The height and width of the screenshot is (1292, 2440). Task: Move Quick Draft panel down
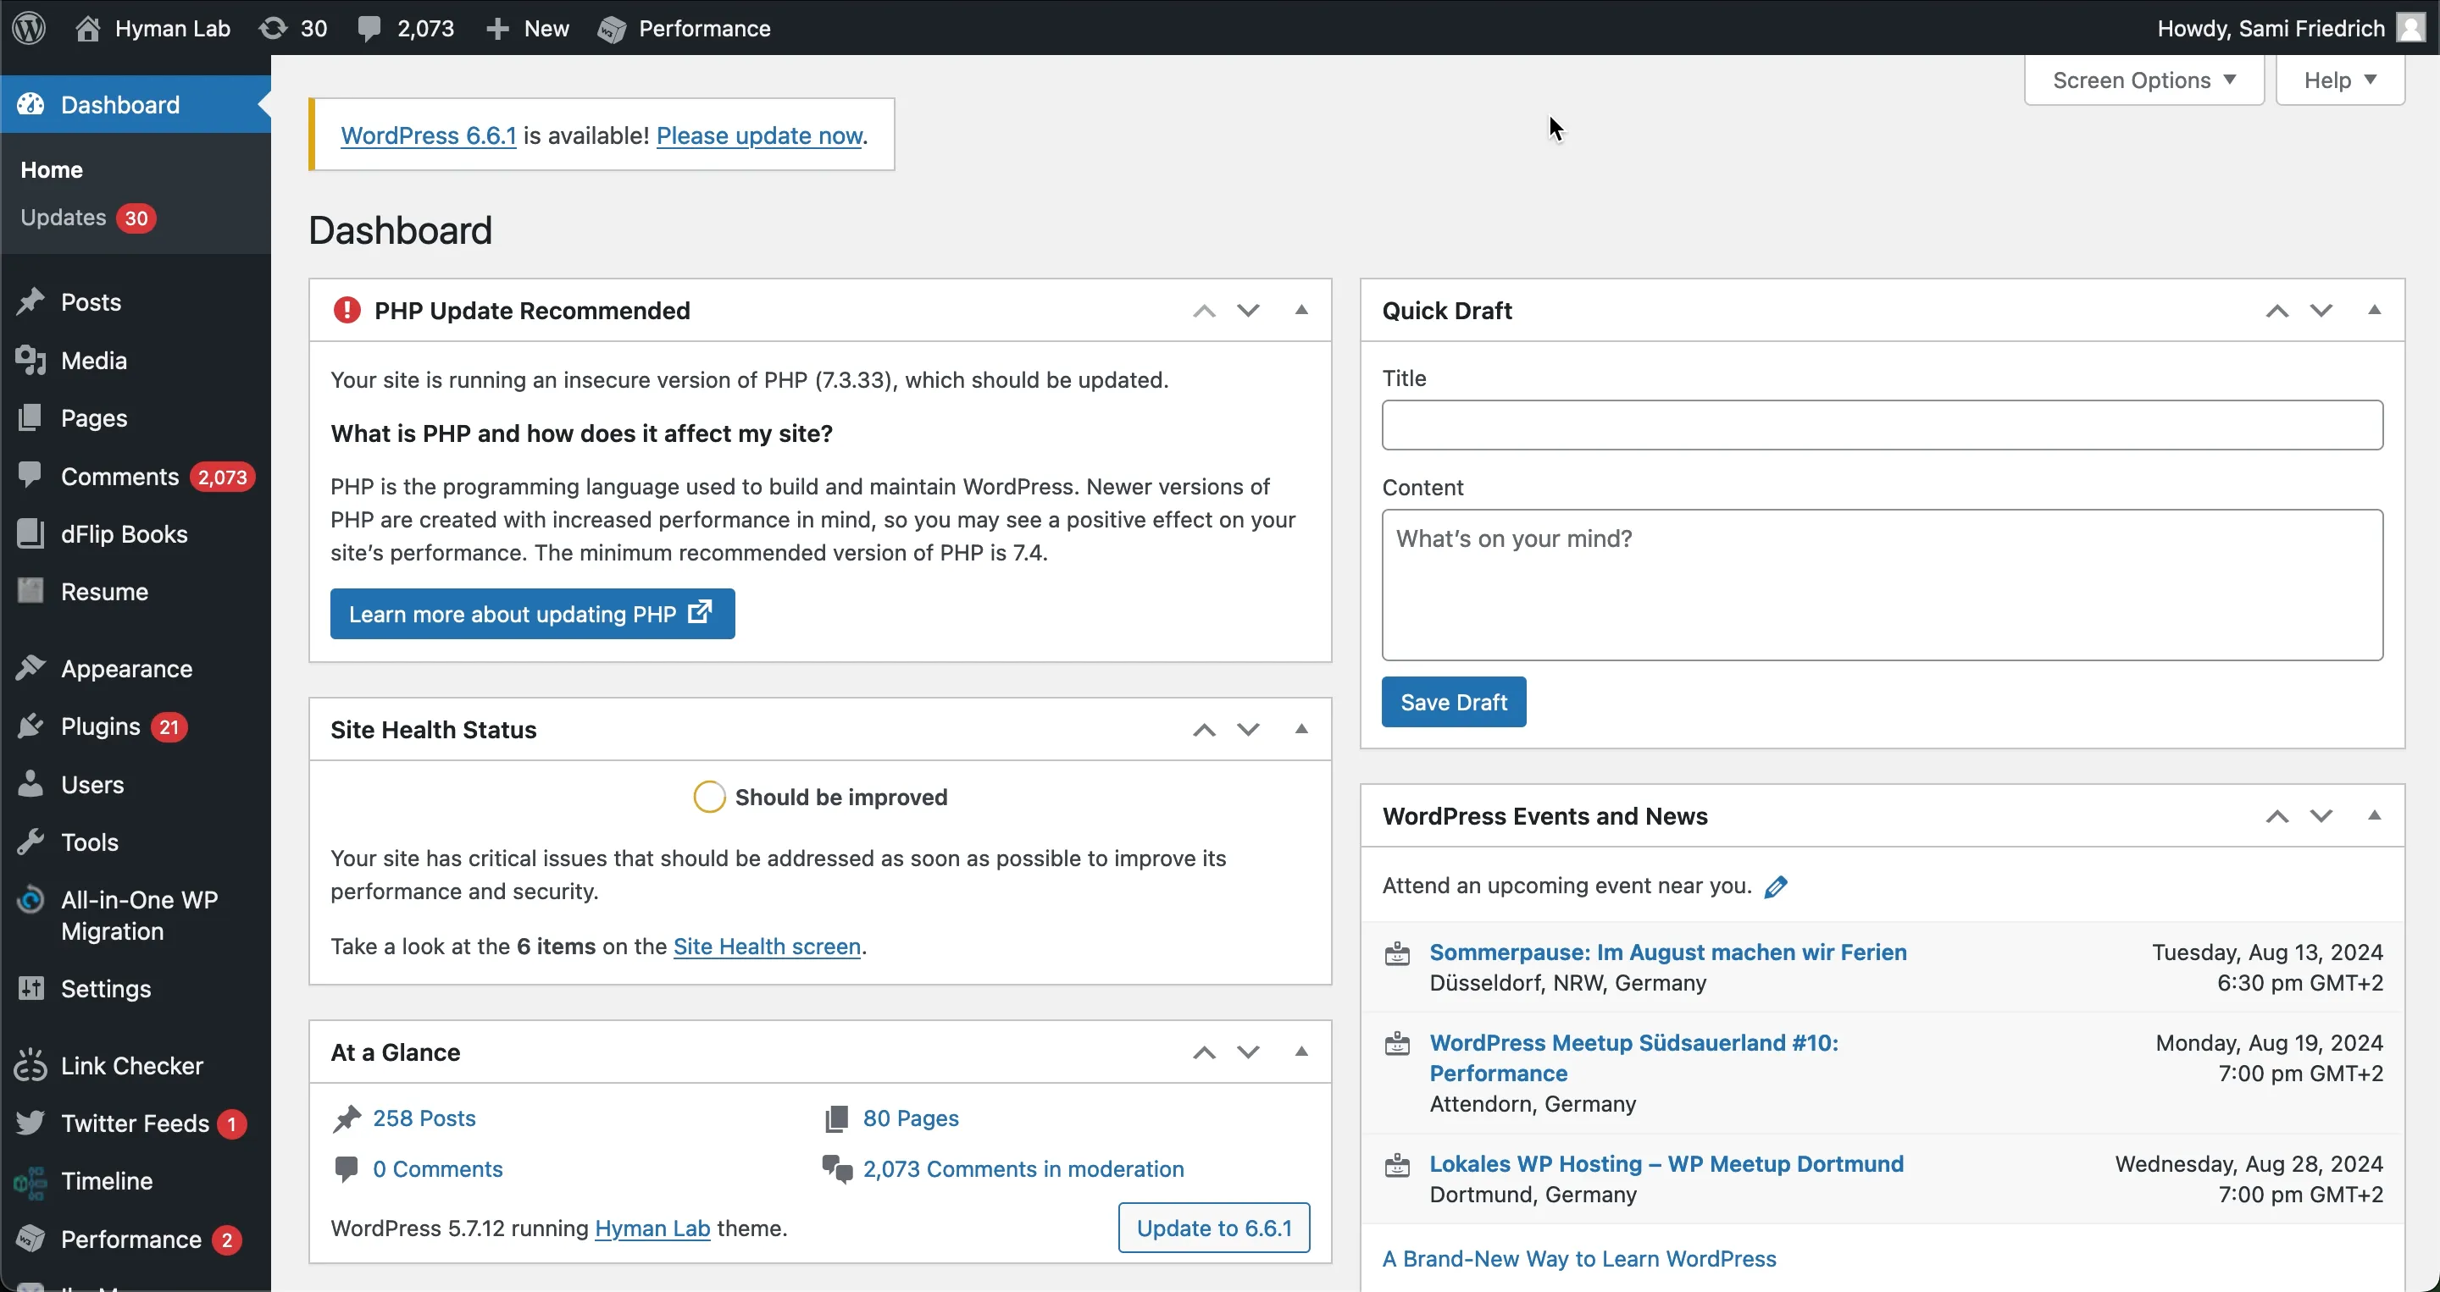click(x=2321, y=311)
